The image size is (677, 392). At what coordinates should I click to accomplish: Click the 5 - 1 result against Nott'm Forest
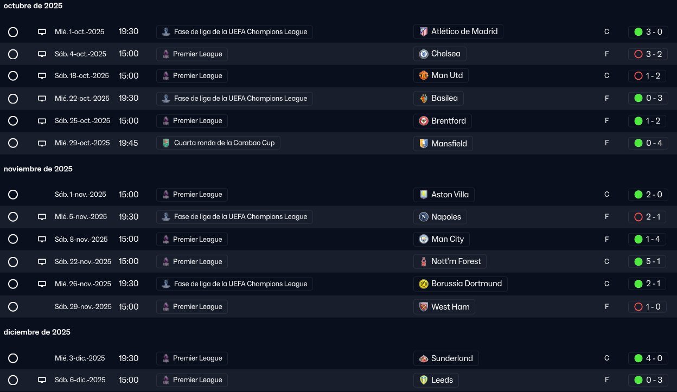click(x=654, y=261)
